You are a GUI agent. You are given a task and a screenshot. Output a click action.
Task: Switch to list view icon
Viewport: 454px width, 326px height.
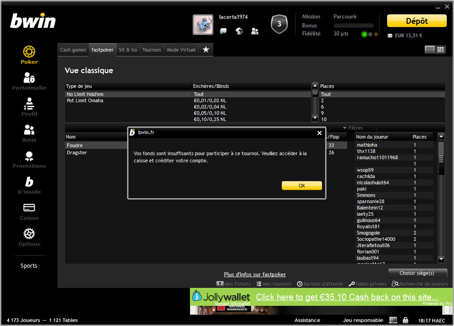click(441, 50)
